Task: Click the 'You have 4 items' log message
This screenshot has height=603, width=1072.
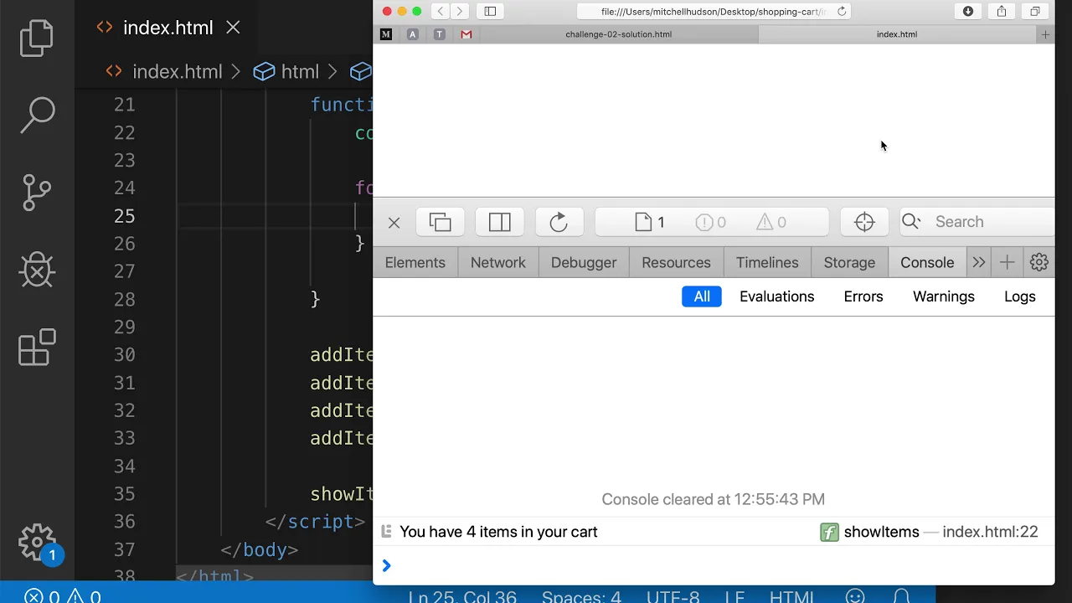Action: [x=498, y=532]
